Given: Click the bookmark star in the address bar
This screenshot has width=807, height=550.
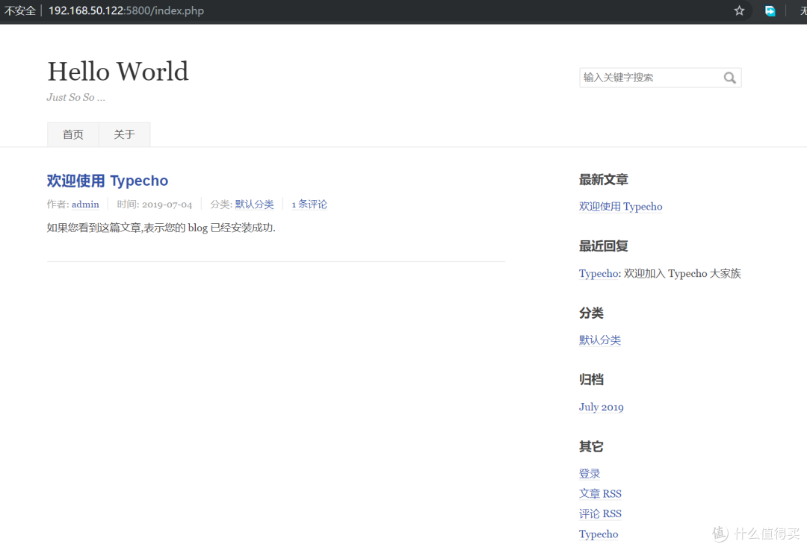Looking at the screenshot, I should point(739,10).
